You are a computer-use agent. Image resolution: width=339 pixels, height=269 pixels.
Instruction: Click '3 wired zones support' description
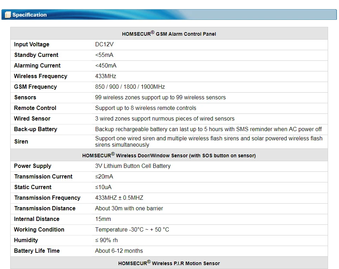coord(165,119)
